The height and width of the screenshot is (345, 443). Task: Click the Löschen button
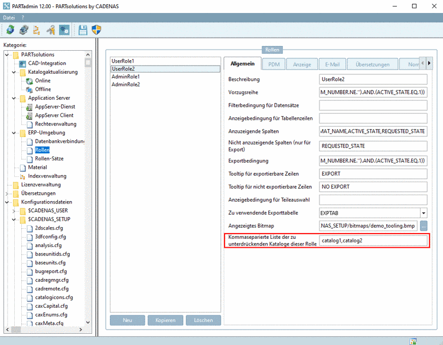point(203,320)
